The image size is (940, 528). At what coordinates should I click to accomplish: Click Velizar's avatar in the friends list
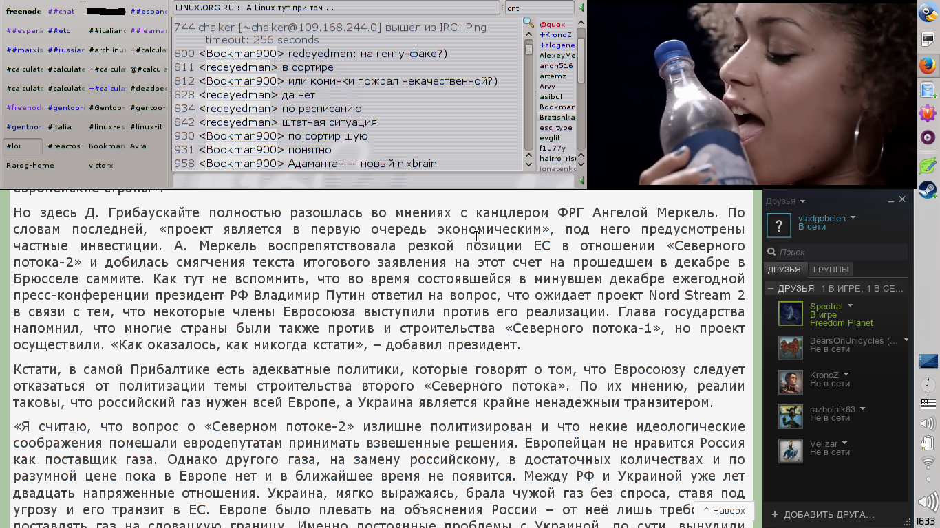click(791, 451)
